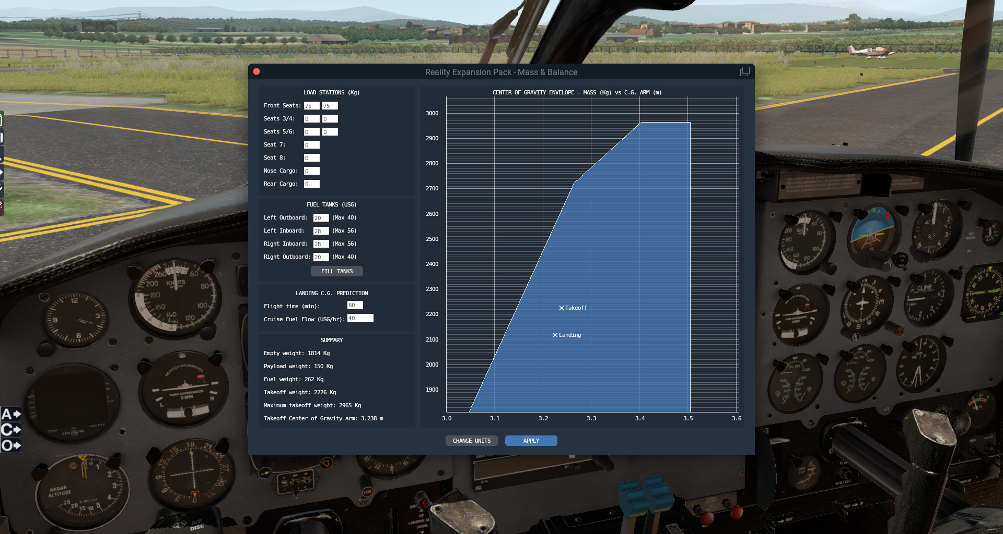Click the FILL TANKS button
This screenshot has width=1003, height=534.
pos(337,271)
